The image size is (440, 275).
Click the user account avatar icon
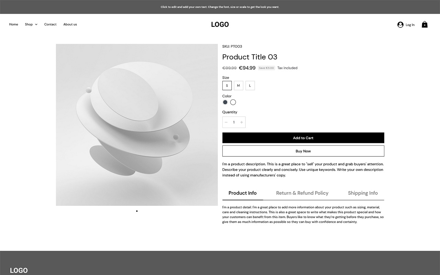click(x=400, y=25)
